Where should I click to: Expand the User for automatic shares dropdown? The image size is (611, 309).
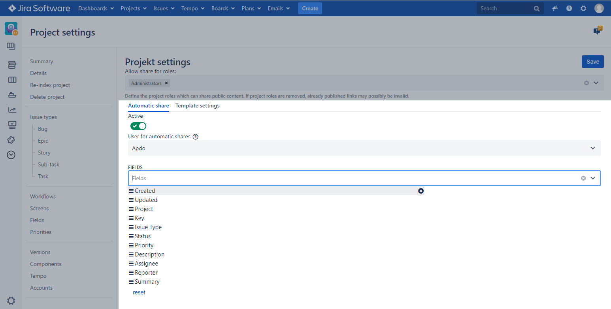pyautogui.click(x=592, y=148)
